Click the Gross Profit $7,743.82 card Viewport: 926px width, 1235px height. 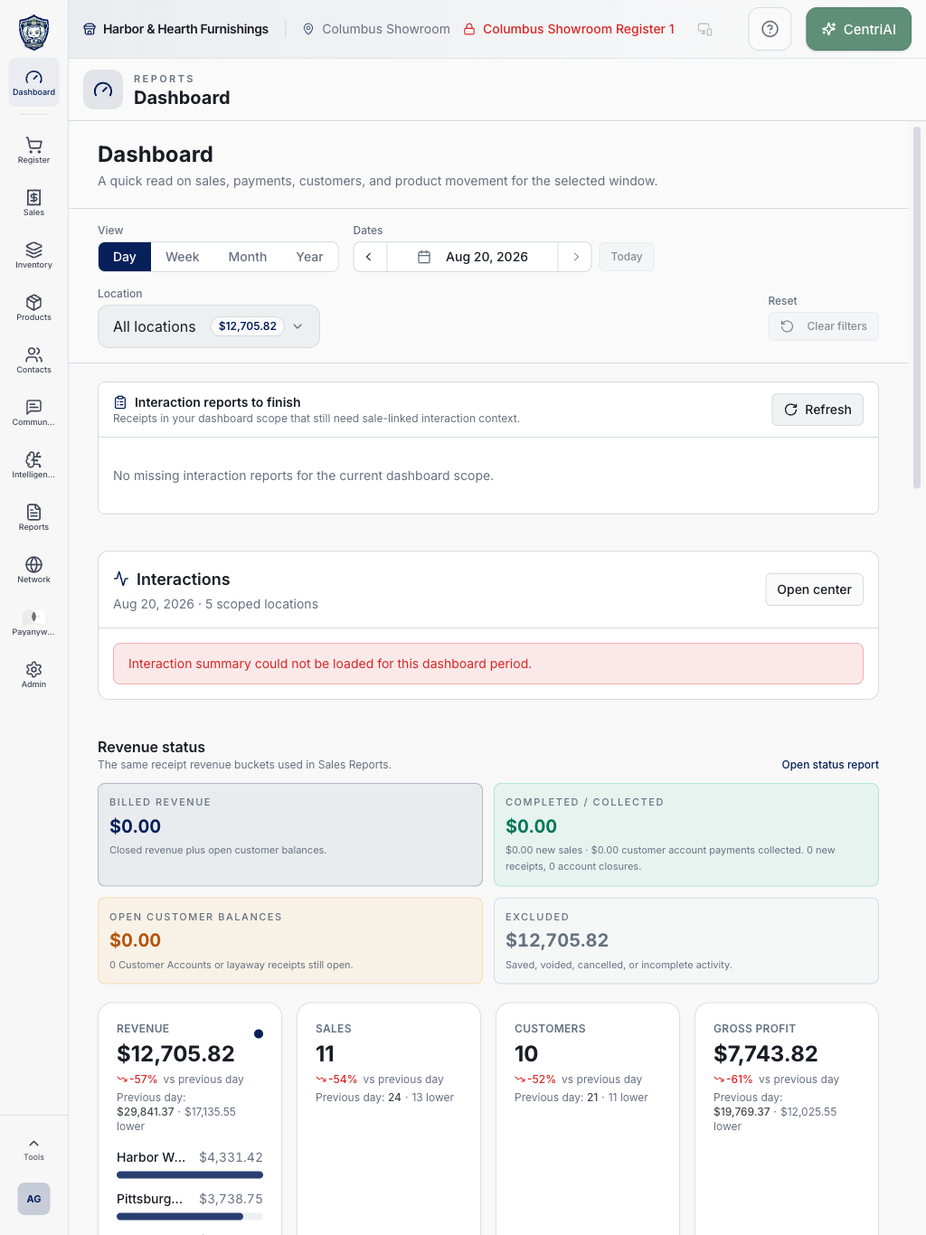787,1118
